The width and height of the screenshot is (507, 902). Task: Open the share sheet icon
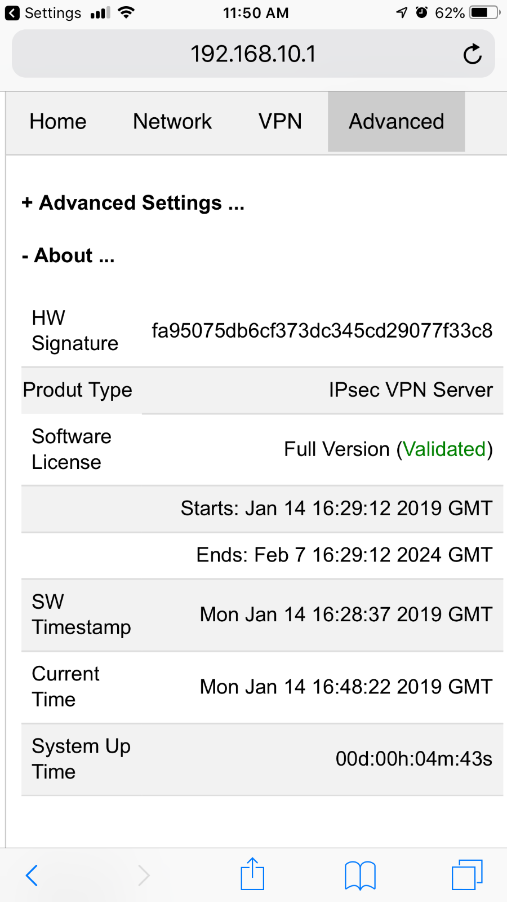pos(252,874)
